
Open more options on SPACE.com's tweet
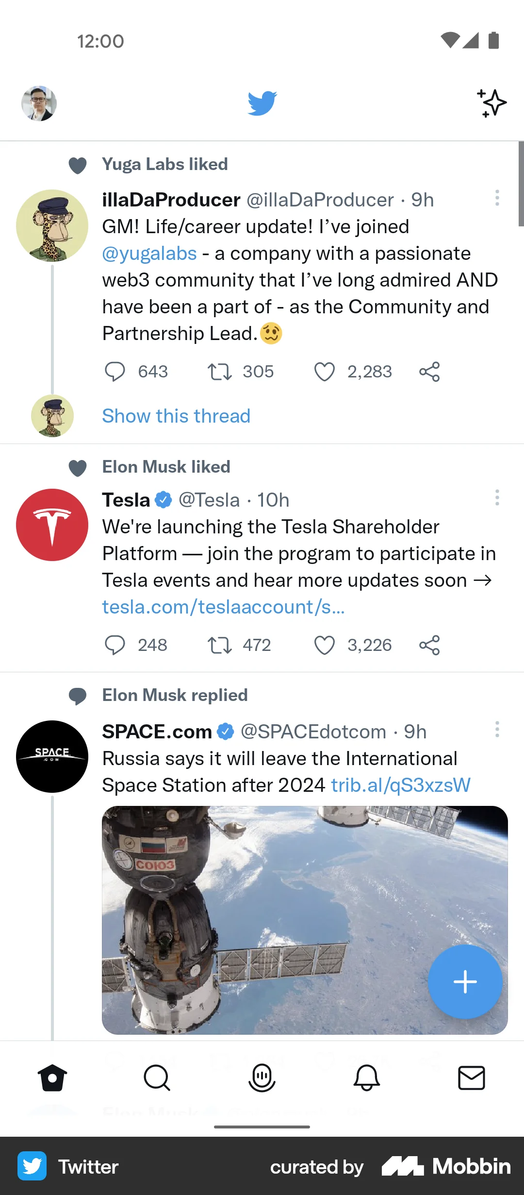497,729
